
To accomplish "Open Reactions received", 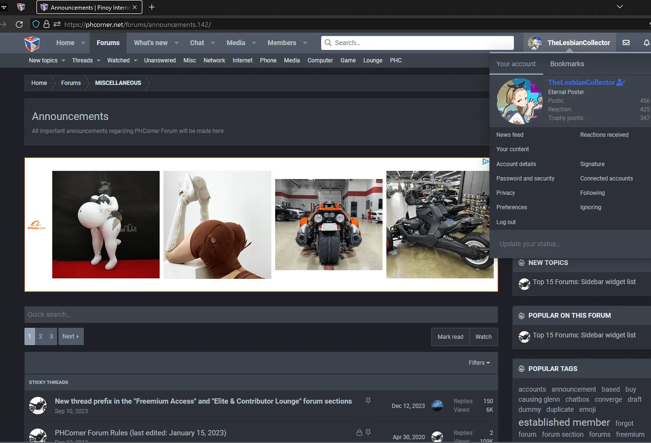I will pyautogui.click(x=604, y=135).
